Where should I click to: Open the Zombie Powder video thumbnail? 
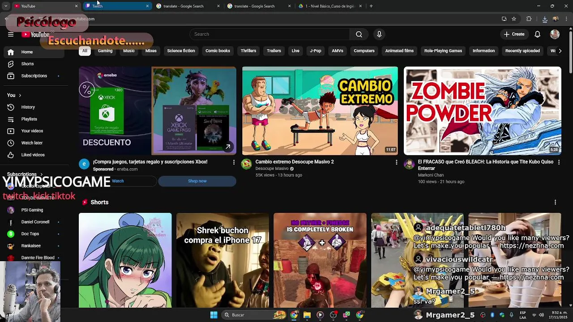tap(483, 111)
